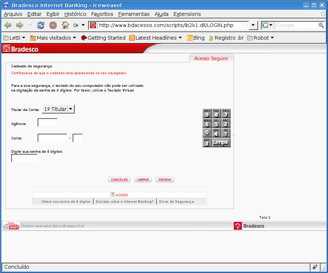
Task: Open the Bing bookmark
Action: 196,38
